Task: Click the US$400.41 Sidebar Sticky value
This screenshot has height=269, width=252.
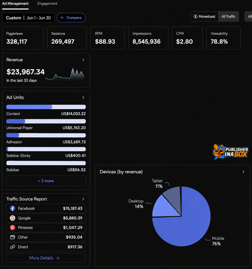Action: tap(76, 155)
